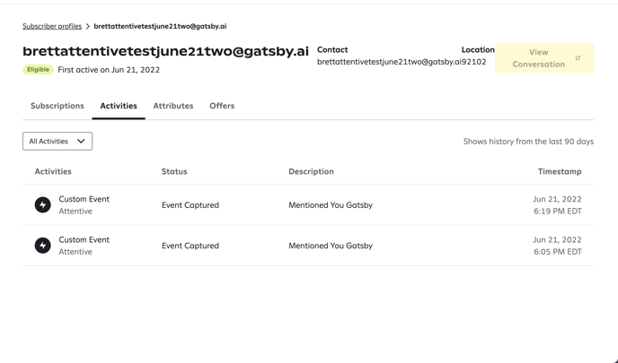Click the lightning icon for the 6:05 PM event

pyautogui.click(x=42, y=246)
